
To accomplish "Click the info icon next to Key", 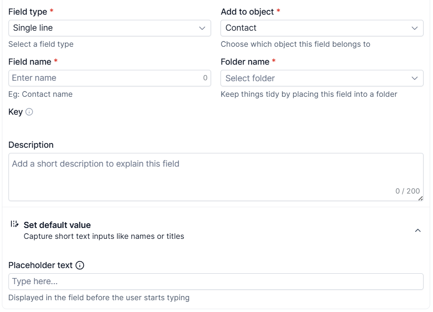I will (29, 112).
